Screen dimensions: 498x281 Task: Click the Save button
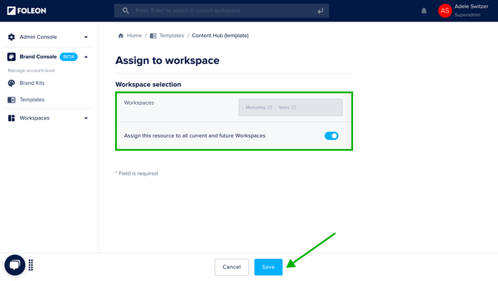268,267
